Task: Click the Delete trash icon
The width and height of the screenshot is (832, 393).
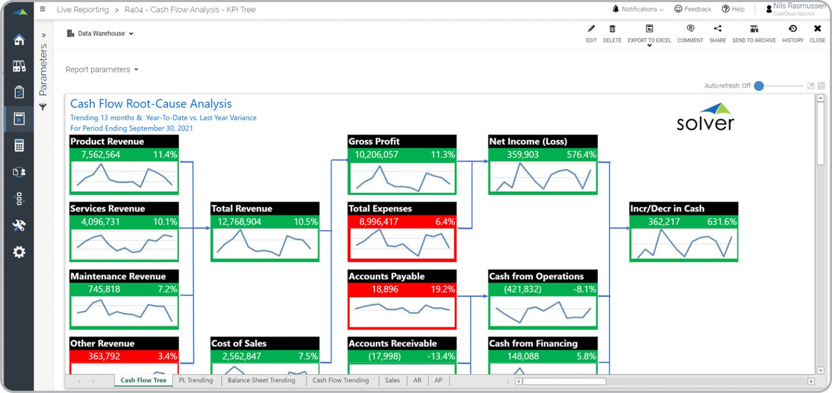Action: [612, 29]
